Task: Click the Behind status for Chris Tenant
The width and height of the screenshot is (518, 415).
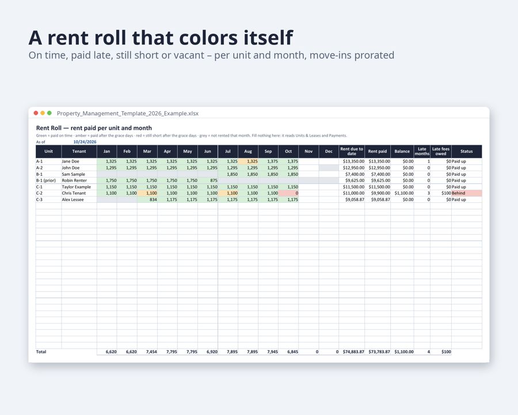Action: click(466, 193)
